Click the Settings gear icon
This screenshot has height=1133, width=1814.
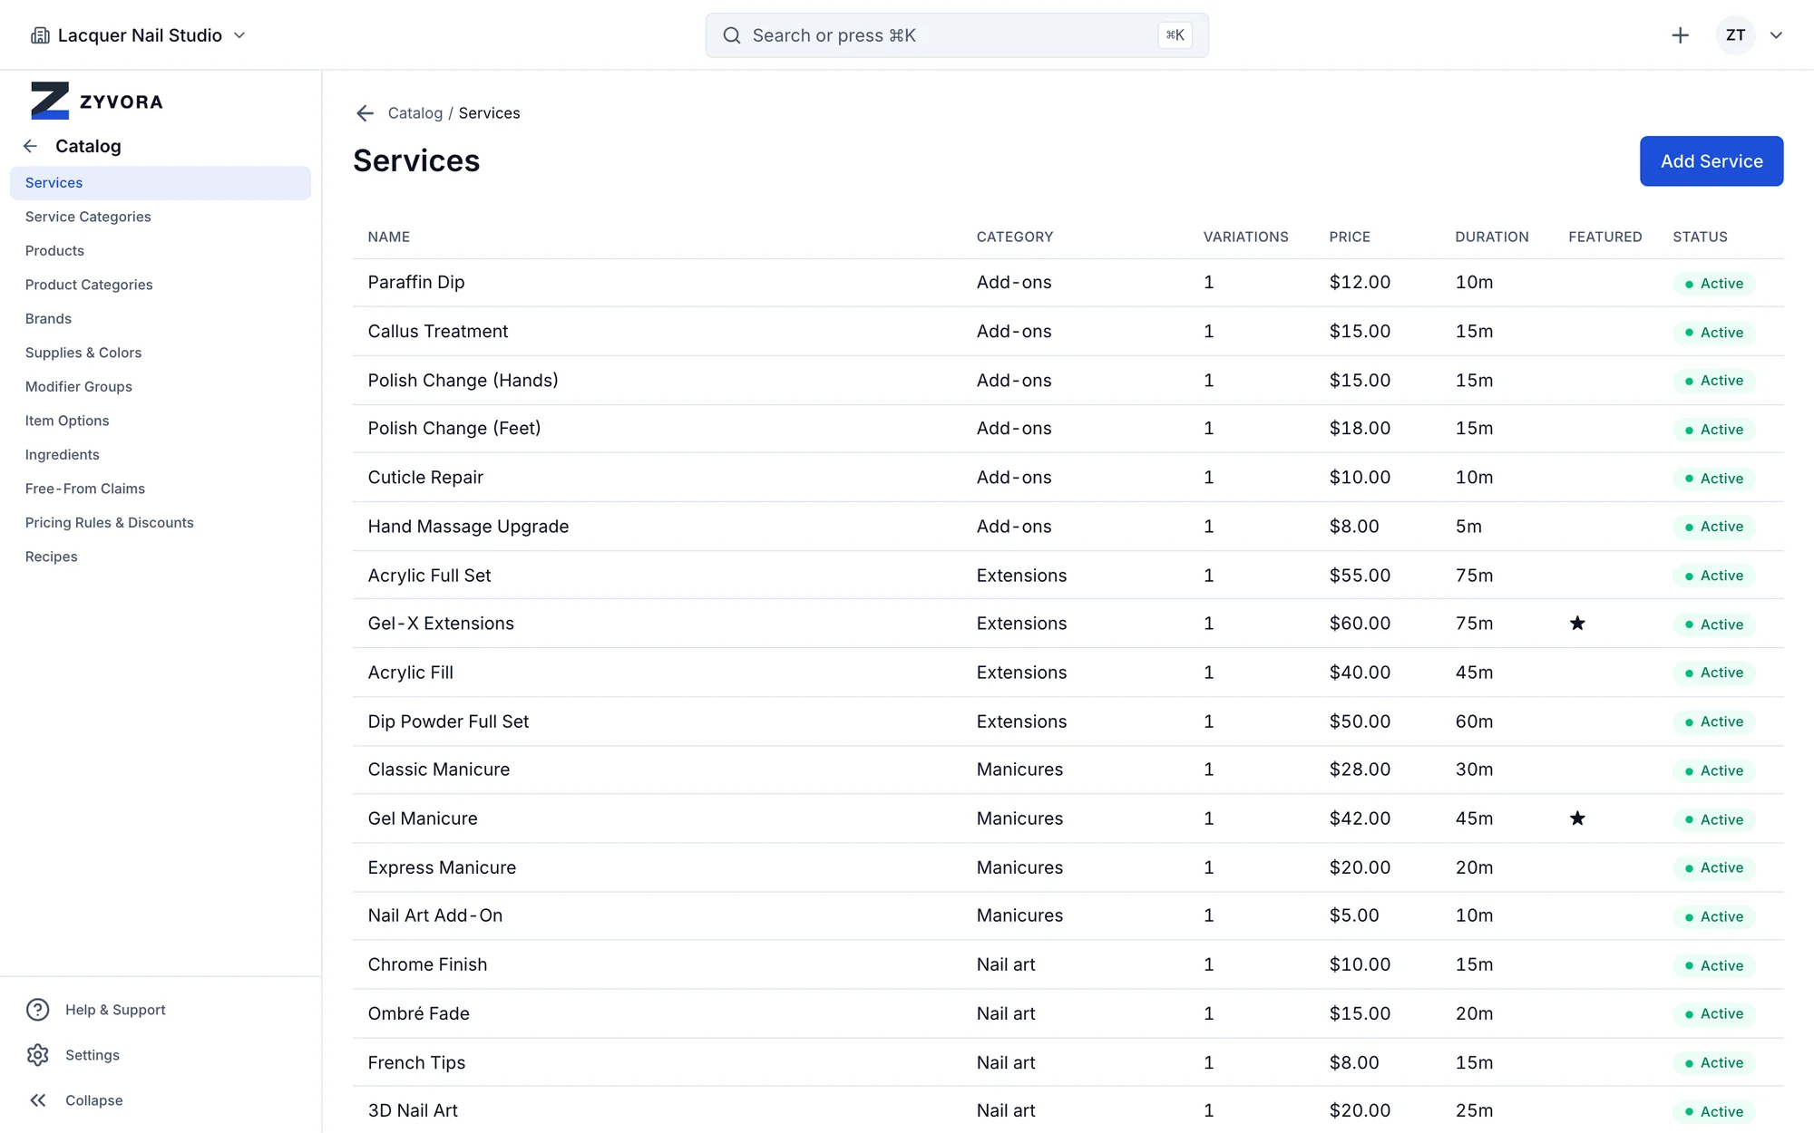(x=37, y=1055)
